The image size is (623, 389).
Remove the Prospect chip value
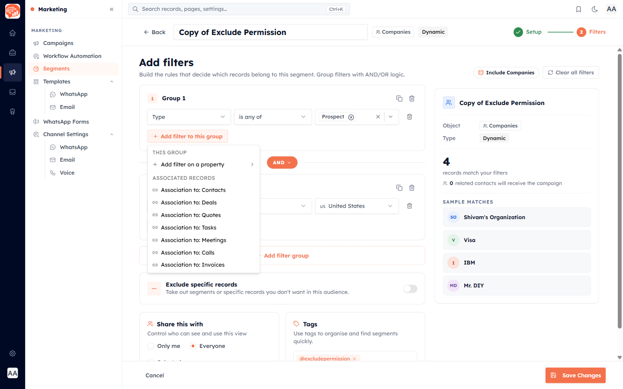click(x=351, y=117)
